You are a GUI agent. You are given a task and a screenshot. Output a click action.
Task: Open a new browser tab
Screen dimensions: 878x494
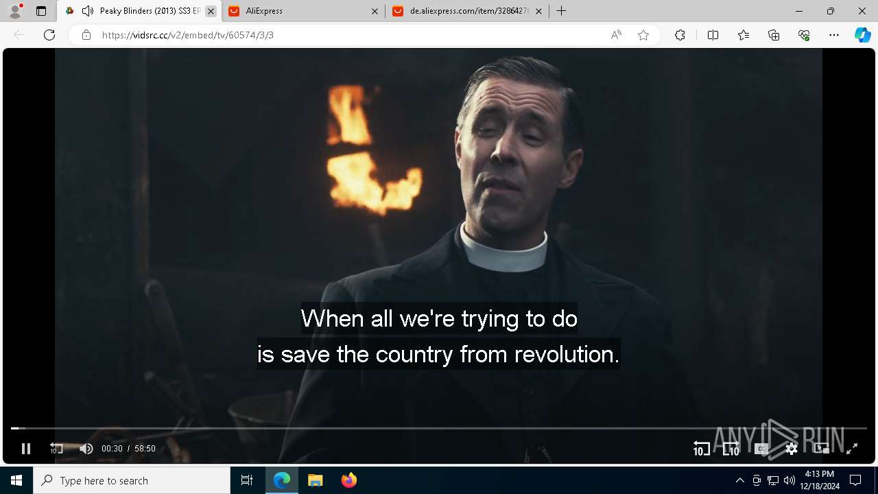tap(561, 11)
